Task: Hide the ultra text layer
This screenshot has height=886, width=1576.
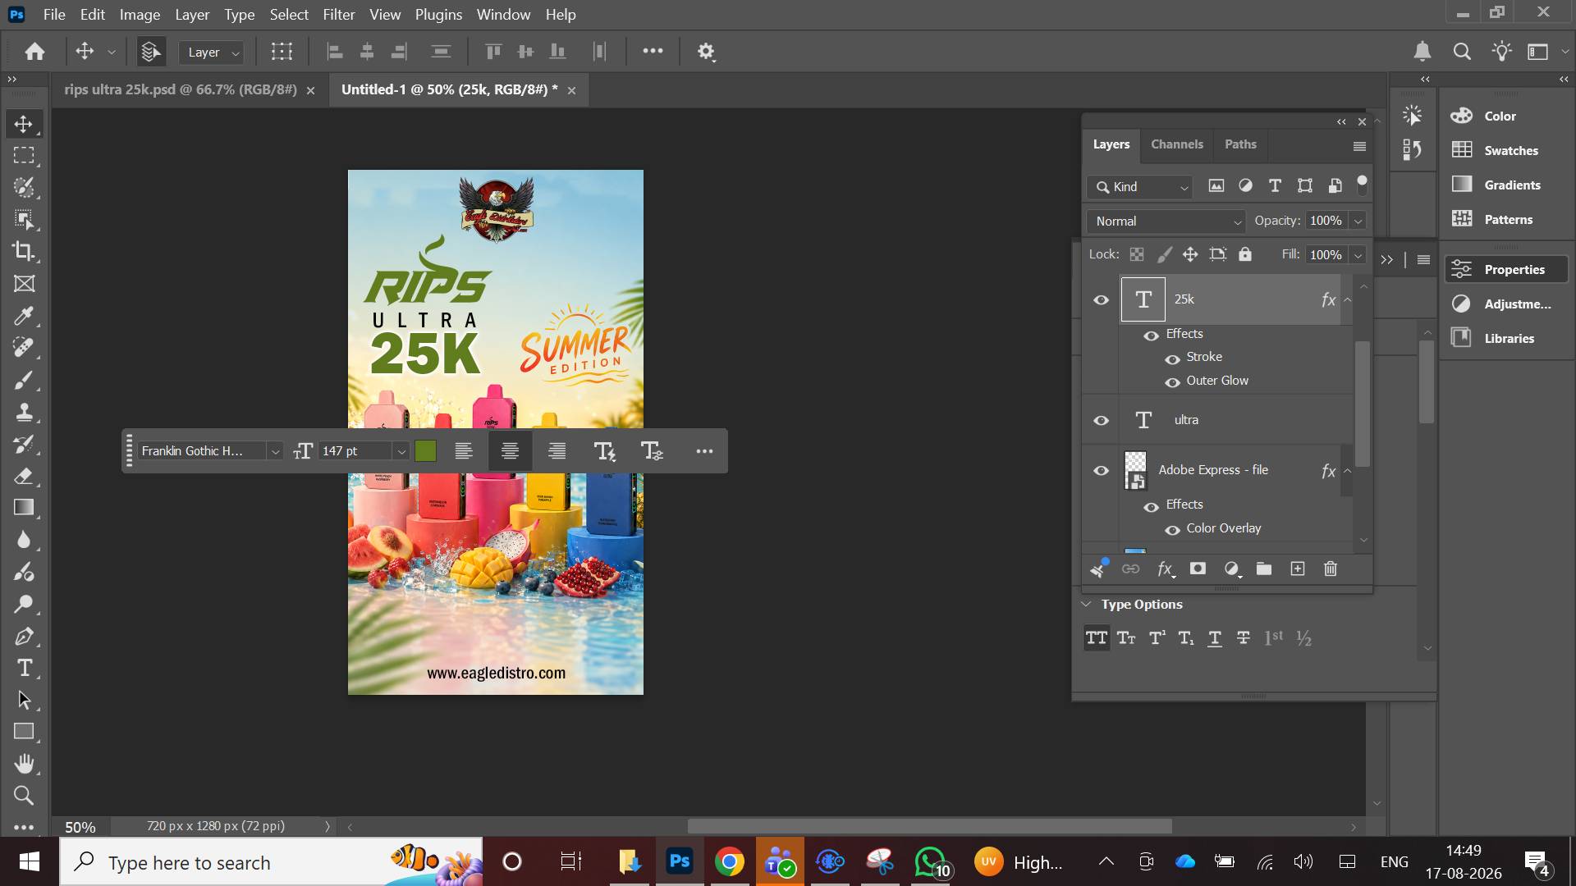Action: 1101,421
